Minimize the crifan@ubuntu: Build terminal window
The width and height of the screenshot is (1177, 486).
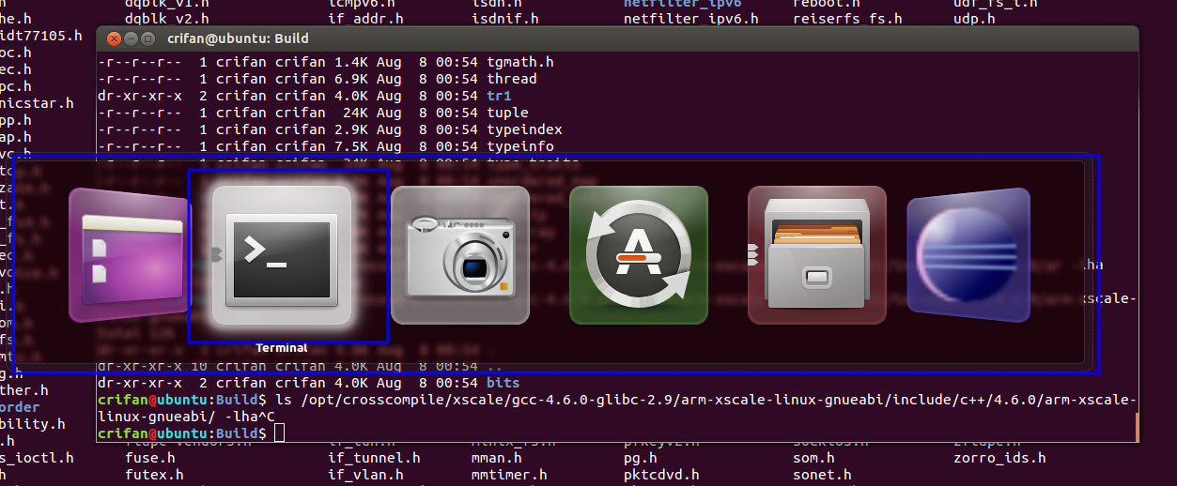click(x=132, y=39)
